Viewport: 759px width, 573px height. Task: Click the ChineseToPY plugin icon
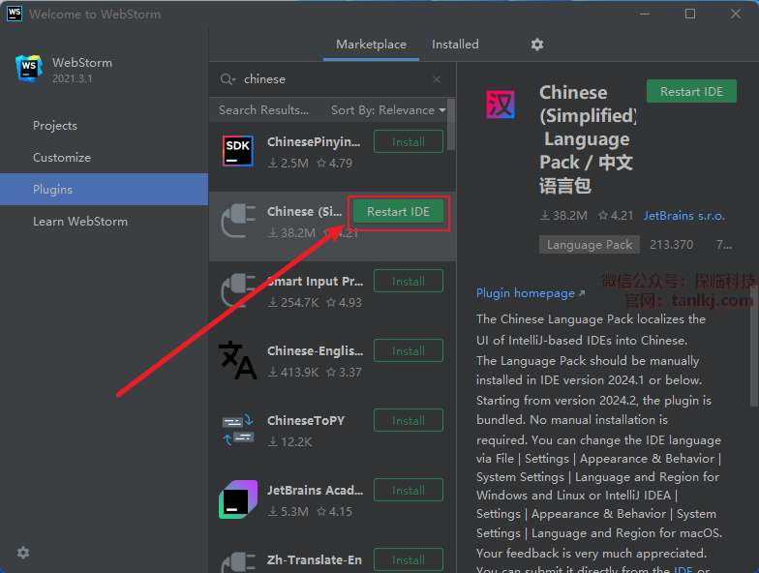238,430
